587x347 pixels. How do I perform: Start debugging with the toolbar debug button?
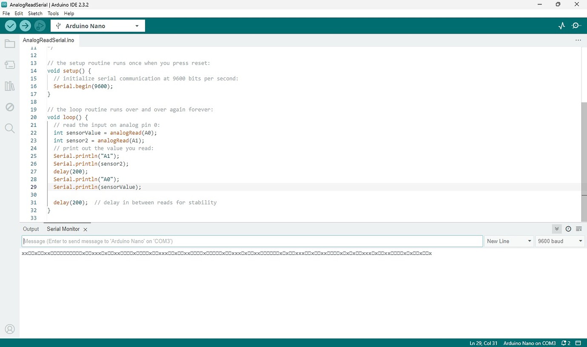point(40,26)
